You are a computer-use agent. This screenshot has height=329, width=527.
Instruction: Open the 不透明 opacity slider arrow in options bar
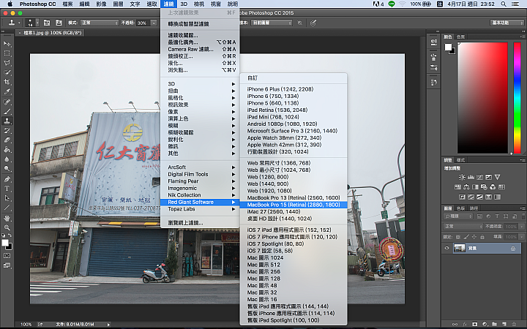point(154,23)
